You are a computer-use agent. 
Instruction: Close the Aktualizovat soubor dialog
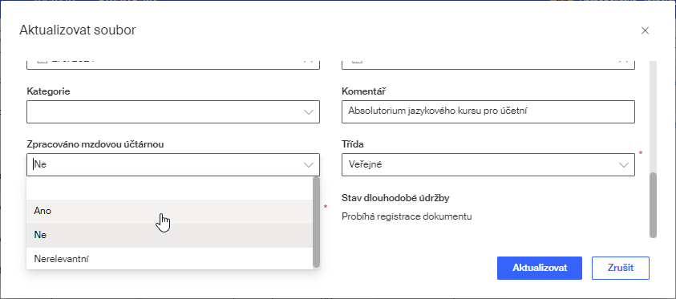point(645,30)
